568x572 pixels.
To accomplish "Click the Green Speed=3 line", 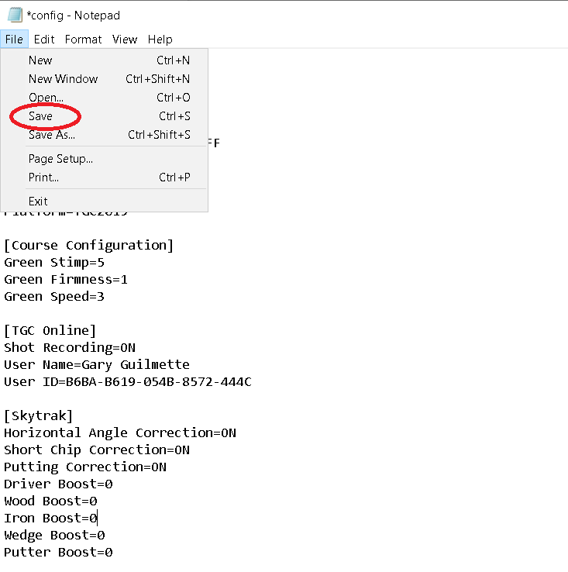I will pos(54,297).
